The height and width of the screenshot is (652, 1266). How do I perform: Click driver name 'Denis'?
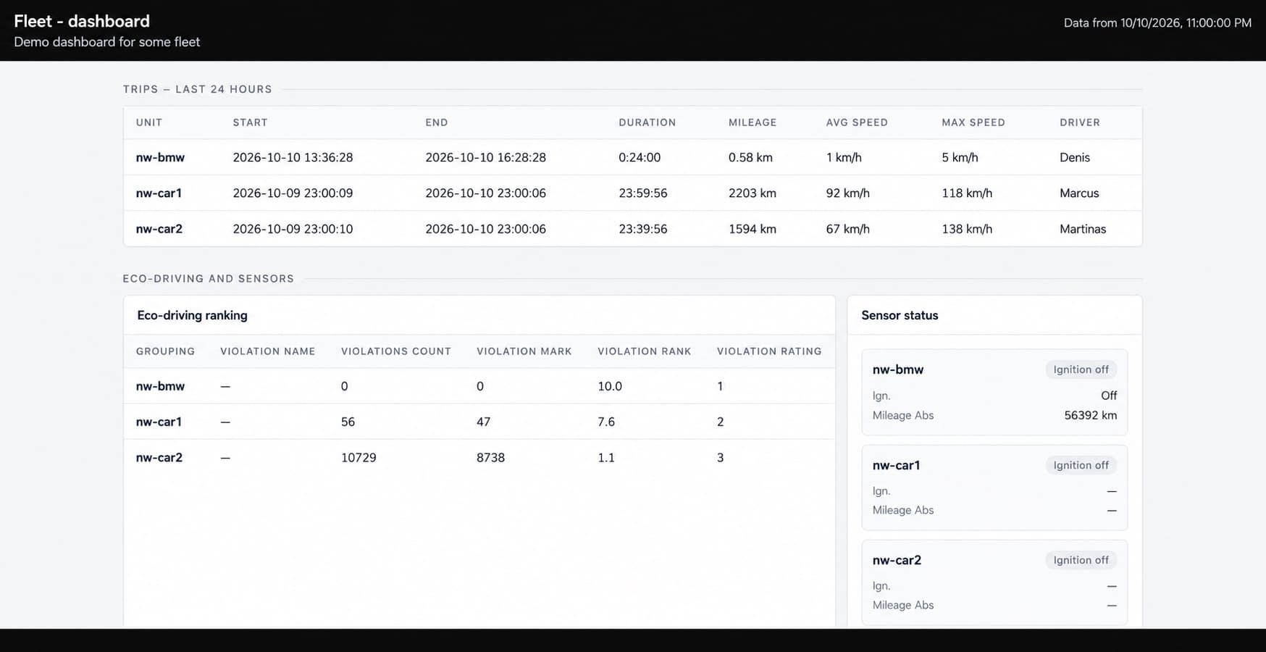[x=1075, y=157]
